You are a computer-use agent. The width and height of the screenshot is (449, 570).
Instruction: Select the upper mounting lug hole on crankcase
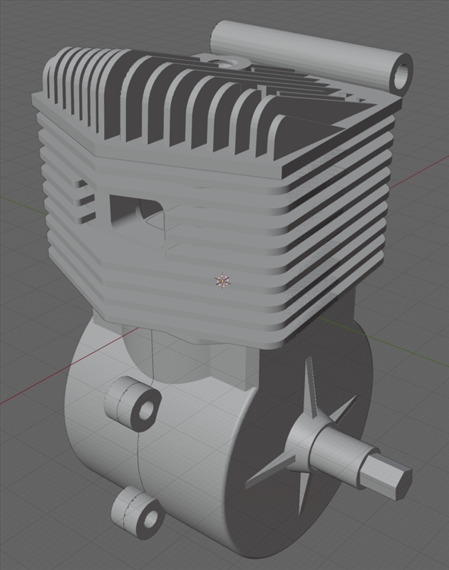[x=148, y=410]
